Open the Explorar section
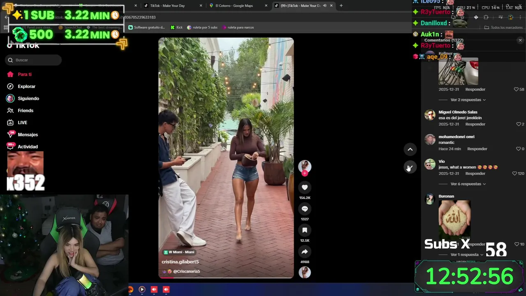 point(21,86)
